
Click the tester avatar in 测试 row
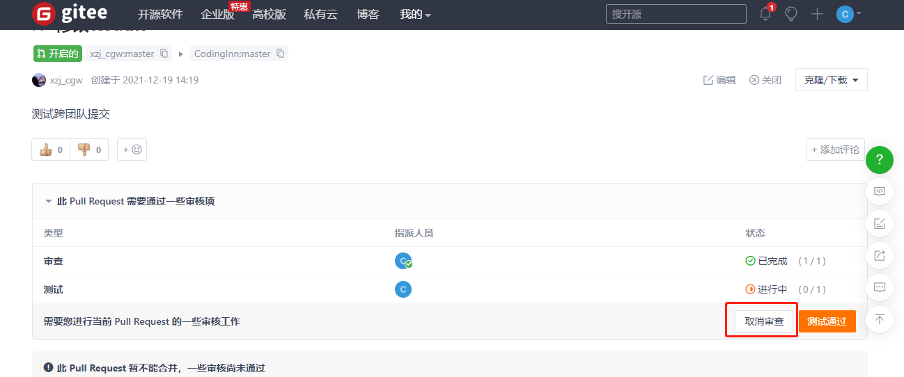point(403,289)
